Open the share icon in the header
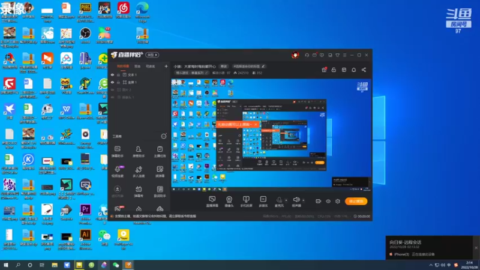 pyautogui.click(x=364, y=70)
